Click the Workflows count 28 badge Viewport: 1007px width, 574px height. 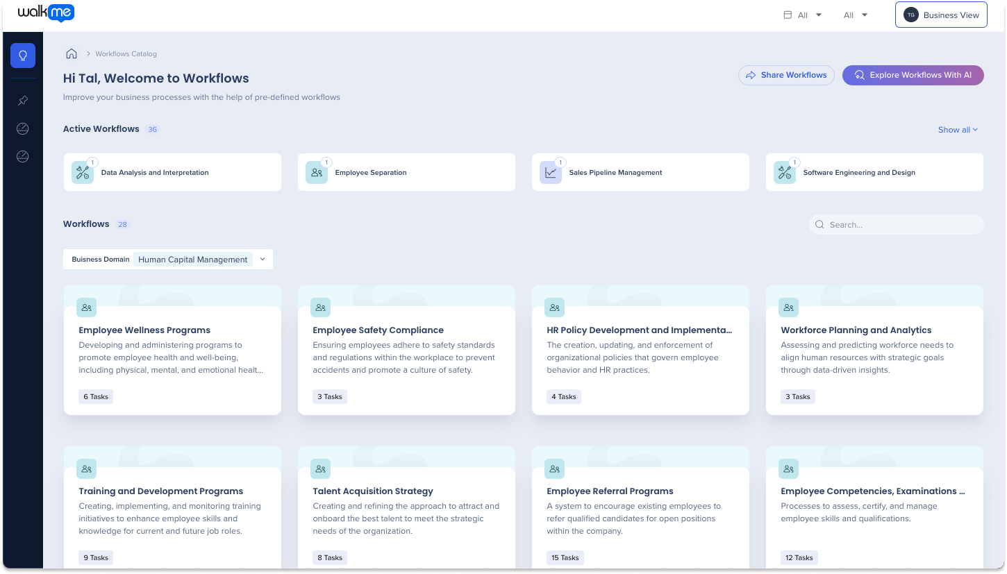tap(122, 225)
